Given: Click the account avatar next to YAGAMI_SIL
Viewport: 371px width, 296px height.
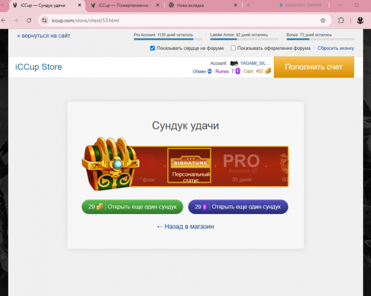Looking at the screenshot, I should click(234, 63).
